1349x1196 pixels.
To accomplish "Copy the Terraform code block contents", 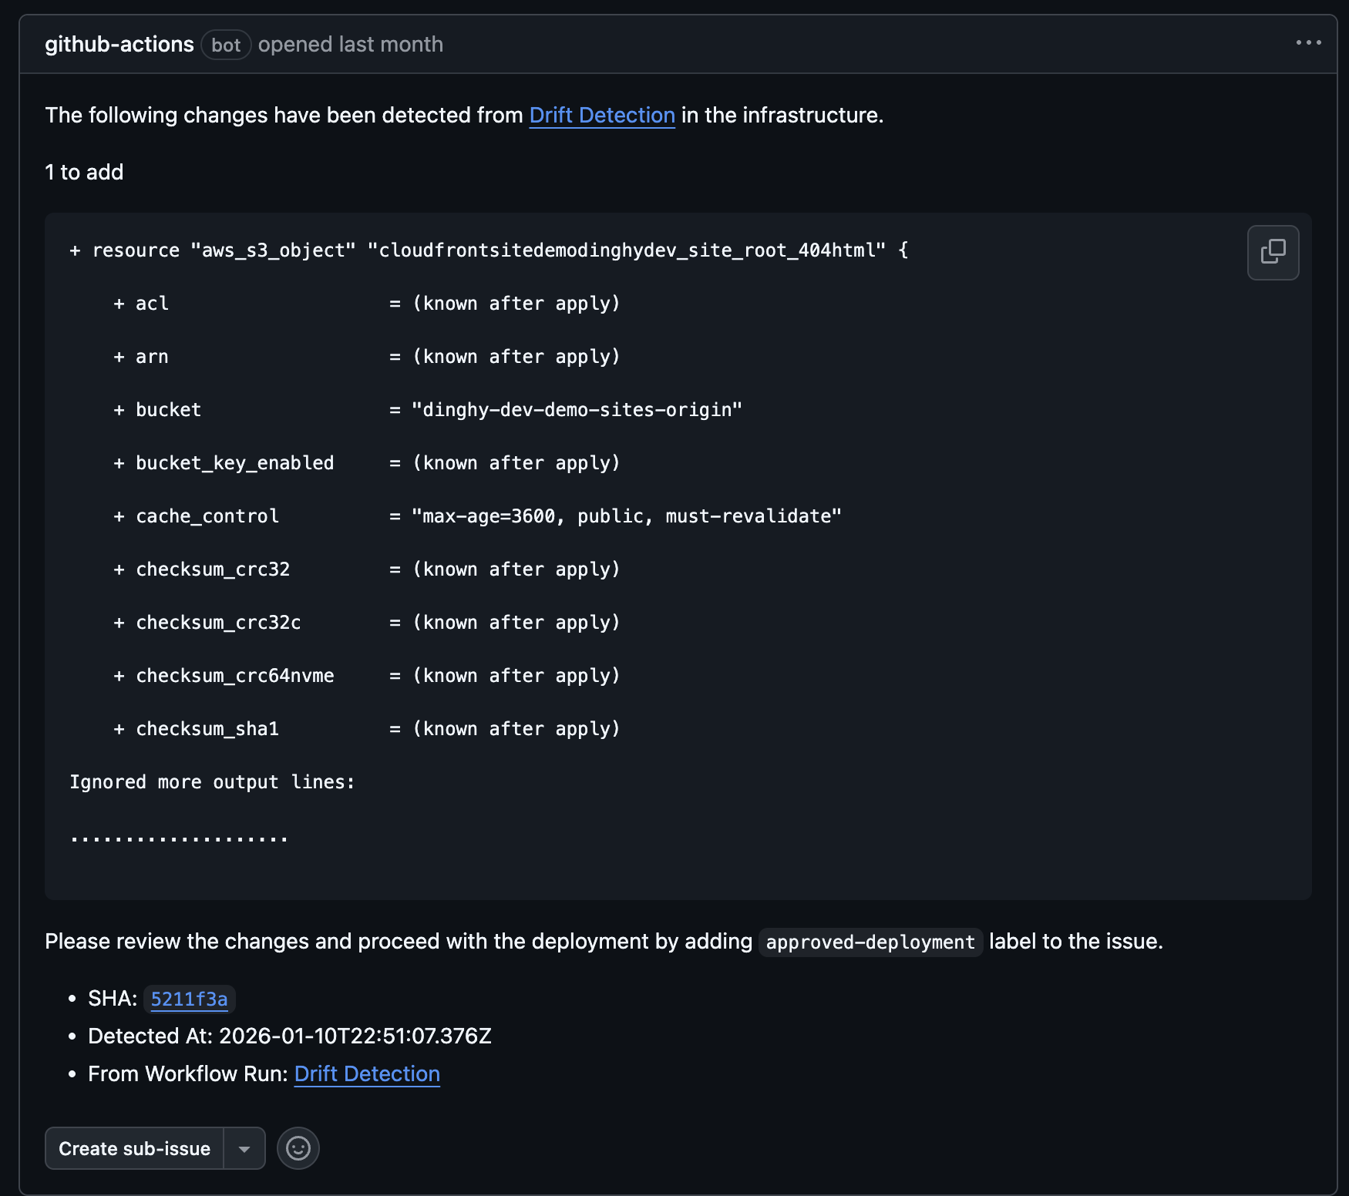I will pos(1273,252).
